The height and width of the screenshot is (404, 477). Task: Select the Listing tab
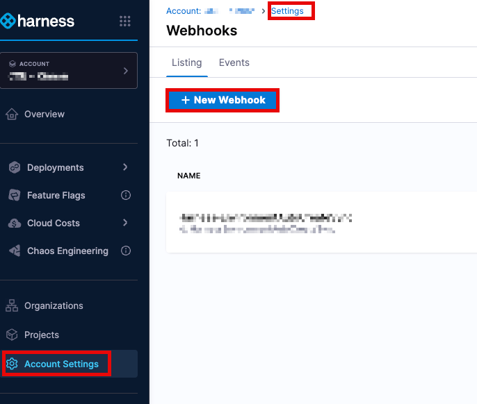[186, 62]
